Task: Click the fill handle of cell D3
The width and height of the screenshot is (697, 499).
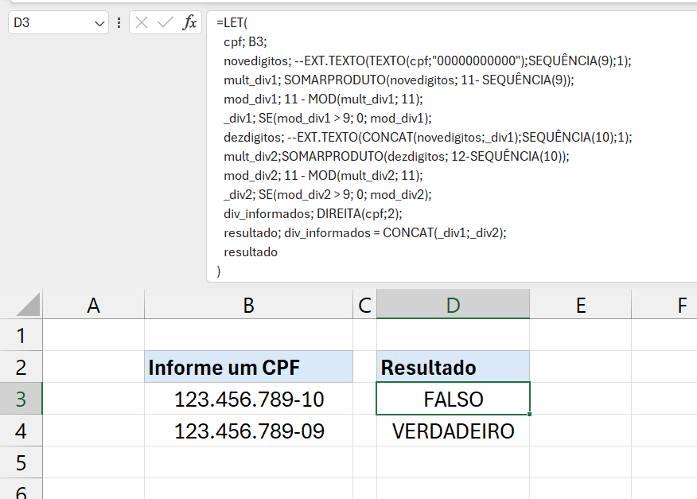Action: [x=529, y=414]
